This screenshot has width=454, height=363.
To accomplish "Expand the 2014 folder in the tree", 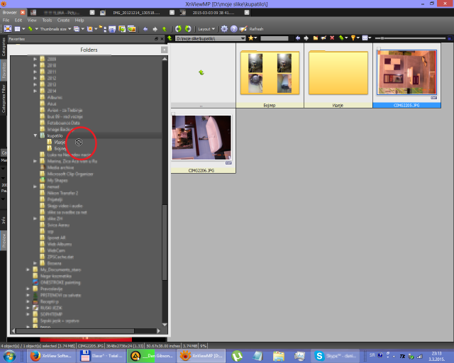I will (x=35, y=91).
